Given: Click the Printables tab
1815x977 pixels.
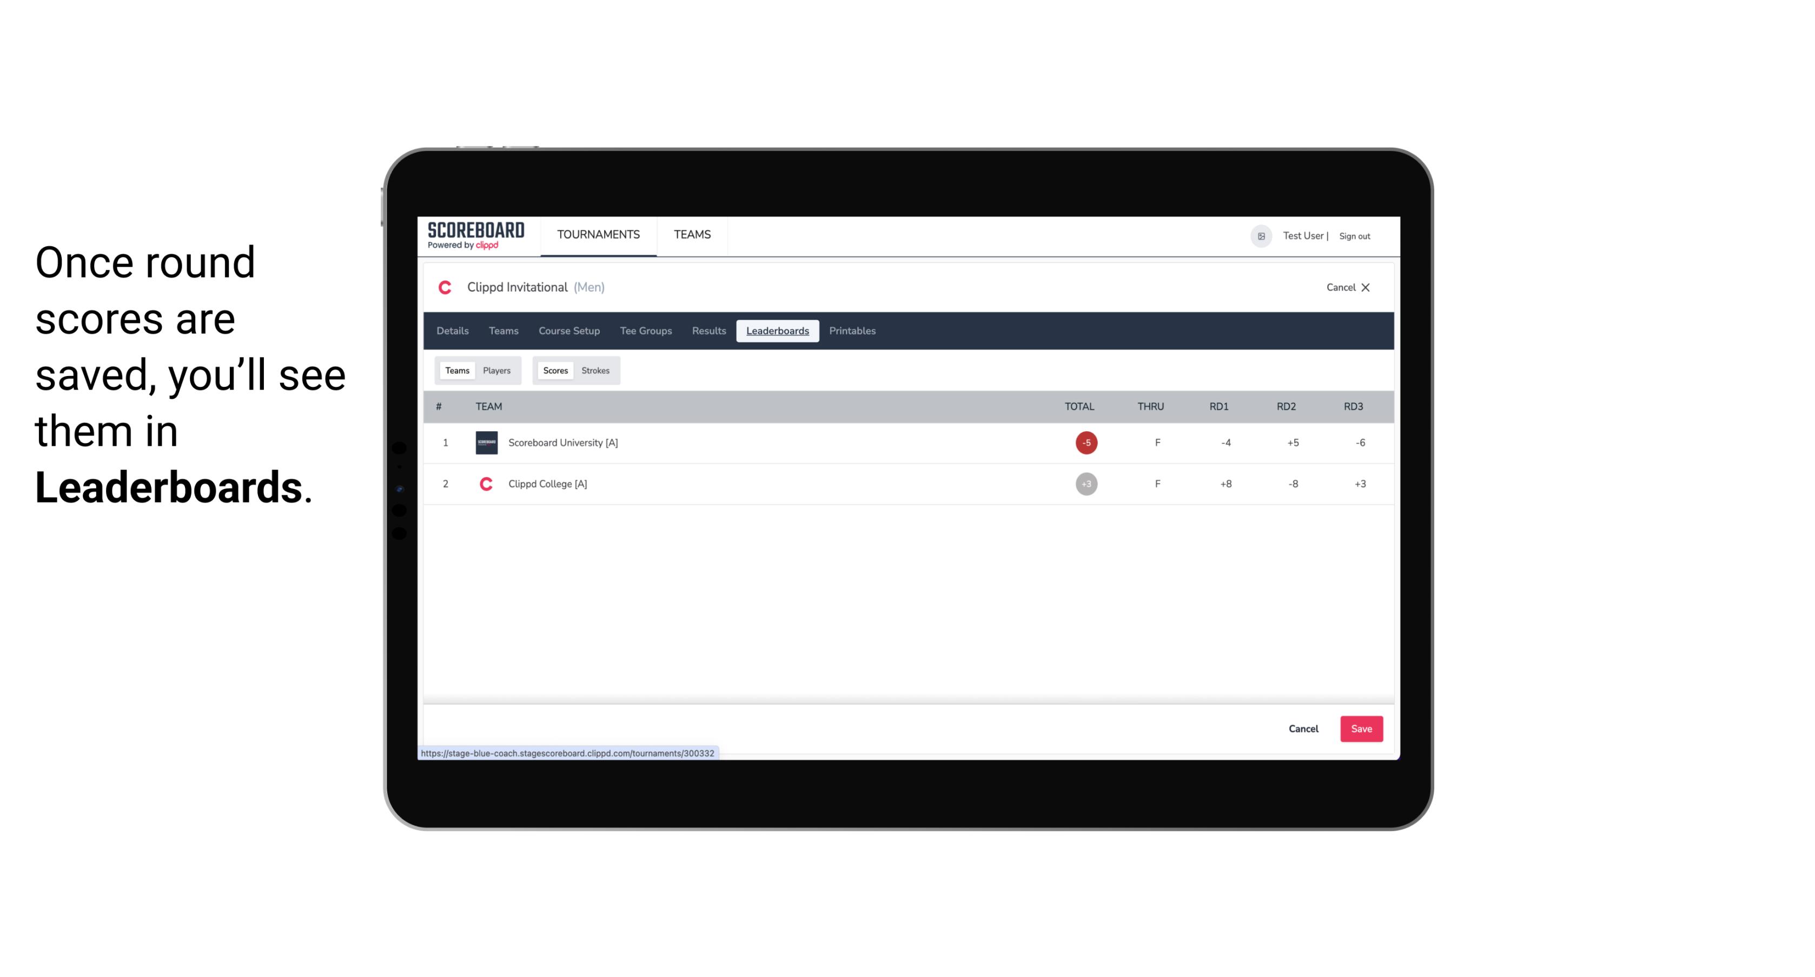Looking at the screenshot, I should (852, 331).
